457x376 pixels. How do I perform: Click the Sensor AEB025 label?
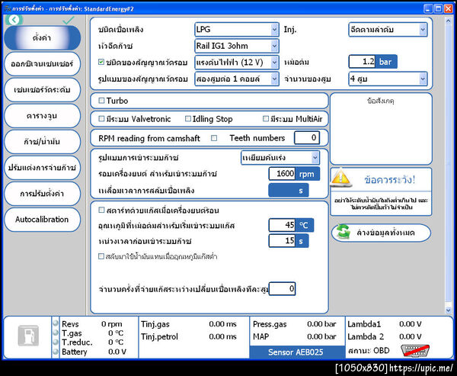click(296, 352)
